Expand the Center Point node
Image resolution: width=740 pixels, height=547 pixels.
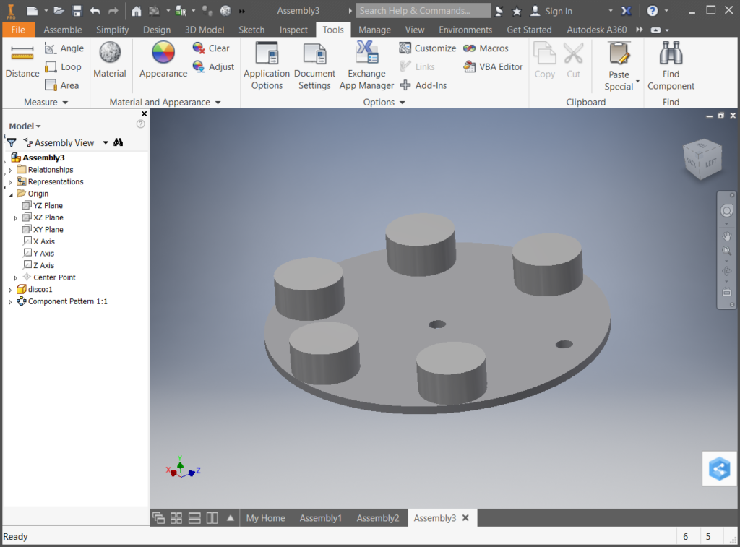pyautogui.click(x=16, y=278)
